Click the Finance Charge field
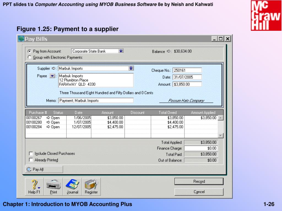Screen dimensions: 282x211 point(201,148)
